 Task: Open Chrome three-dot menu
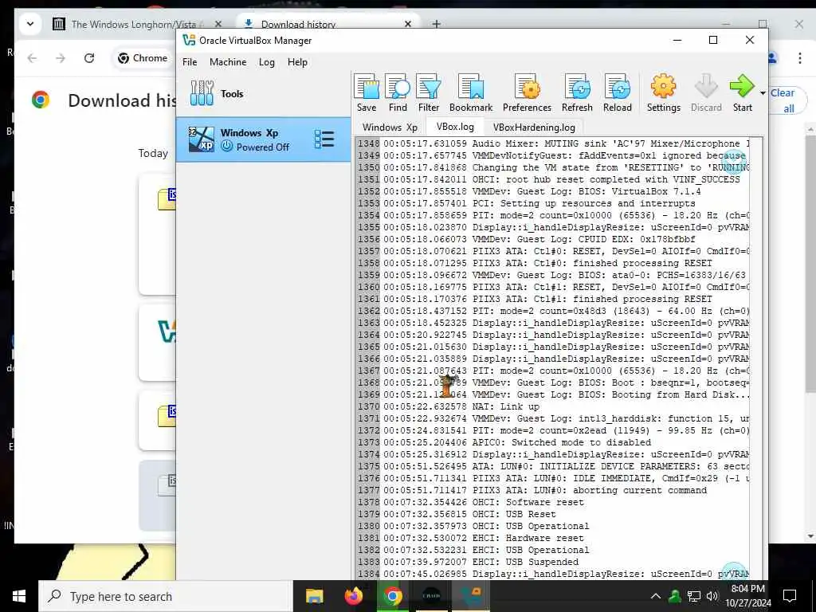click(x=800, y=57)
